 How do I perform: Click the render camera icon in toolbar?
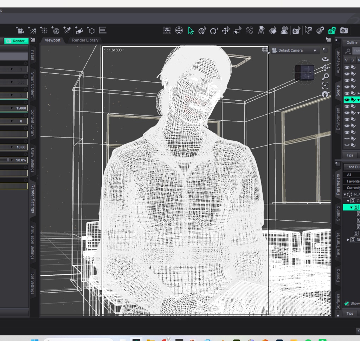click(x=344, y=30)
